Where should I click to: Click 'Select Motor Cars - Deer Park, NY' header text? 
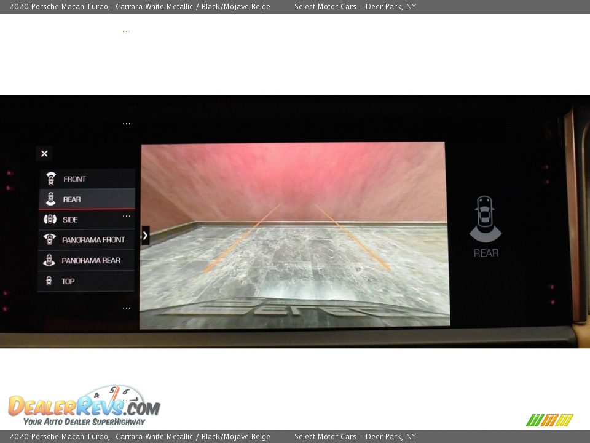(355, 6)
